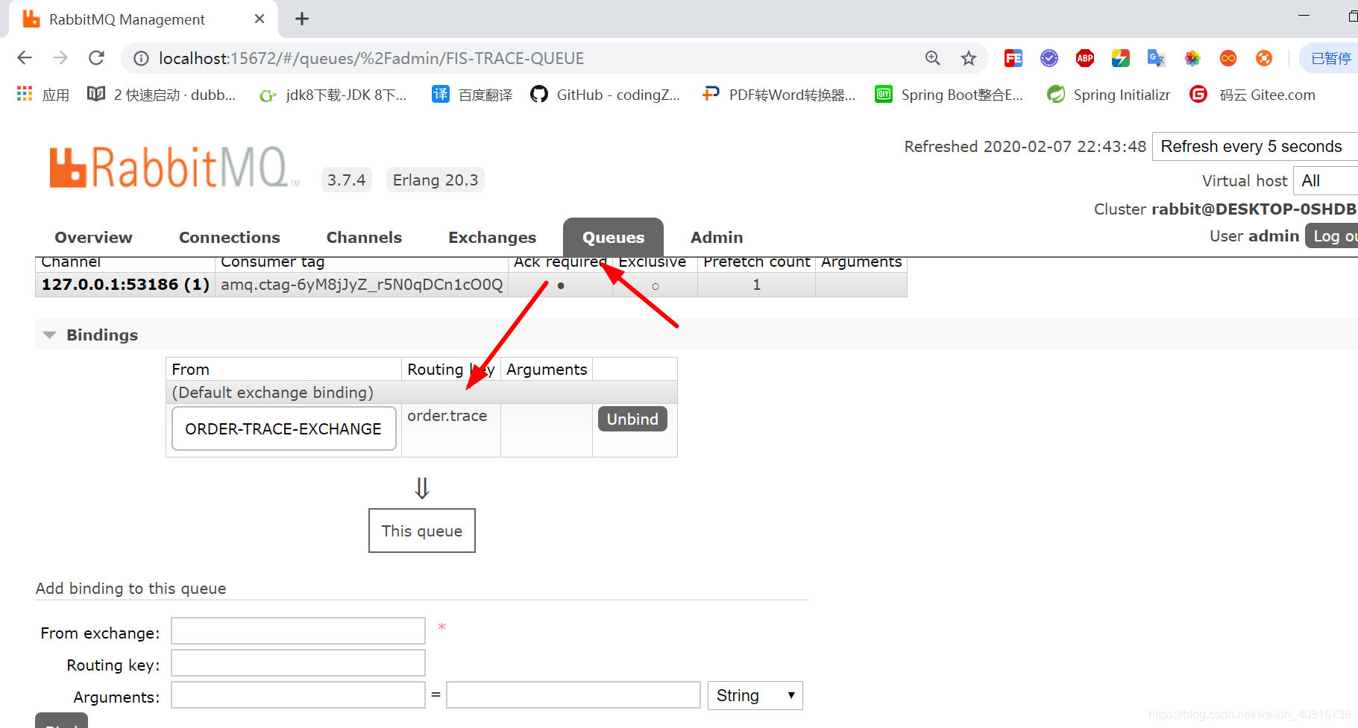Click the browser forward arrow
Image resolution: width=1358 pixels, height=728 pixels.
60,58
